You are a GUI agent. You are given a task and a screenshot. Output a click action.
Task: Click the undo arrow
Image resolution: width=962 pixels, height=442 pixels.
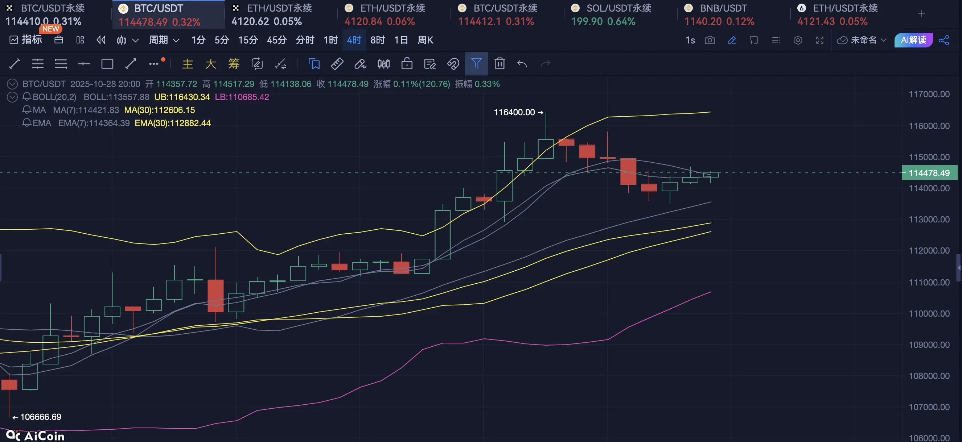522,64
